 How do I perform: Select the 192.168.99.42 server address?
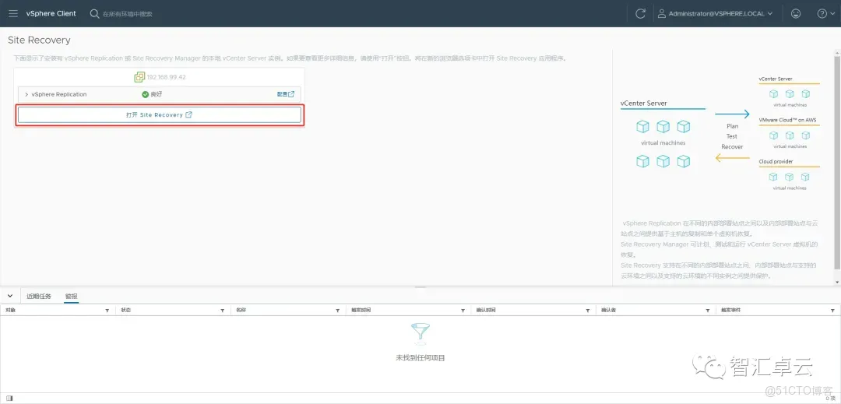pos(167,77)
